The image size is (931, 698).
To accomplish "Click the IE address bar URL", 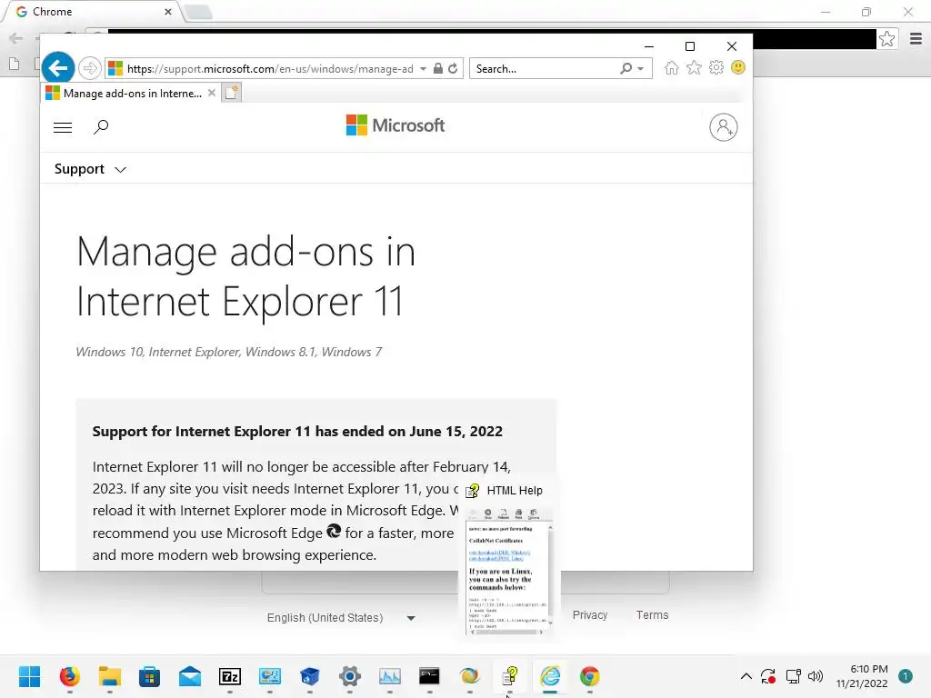I will [270, 69].
